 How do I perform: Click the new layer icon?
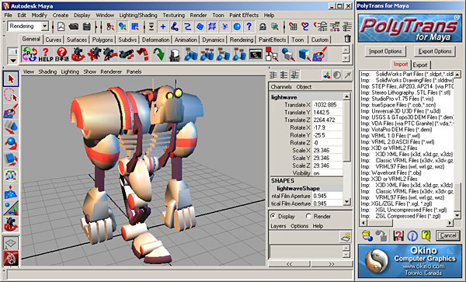click(346, 237)
